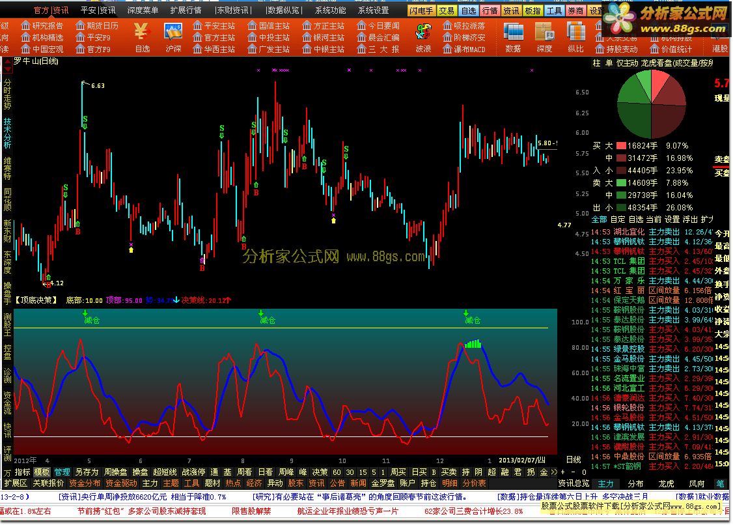This screenshot has height=525, width=733.
Task: Click the 中国宏观 entry
Action: [42, 49]
